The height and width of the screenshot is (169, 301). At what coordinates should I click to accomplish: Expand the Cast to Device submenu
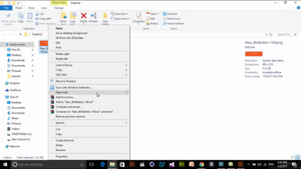click(126, 65)
